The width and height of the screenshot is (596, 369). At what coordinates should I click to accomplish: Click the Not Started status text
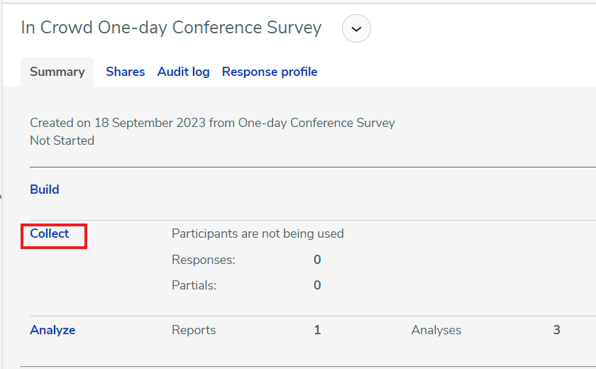point(62,141)
